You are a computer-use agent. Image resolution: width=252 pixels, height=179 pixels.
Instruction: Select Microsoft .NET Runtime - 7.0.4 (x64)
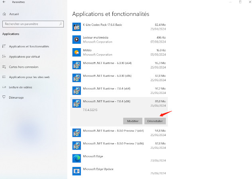107,89
